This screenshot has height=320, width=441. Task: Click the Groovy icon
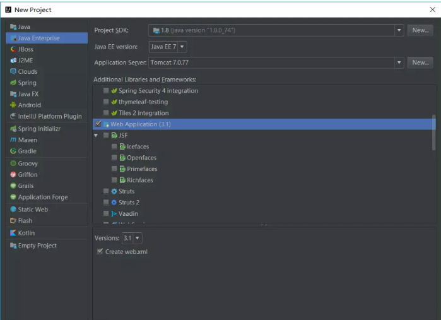[x=13, y=163]
